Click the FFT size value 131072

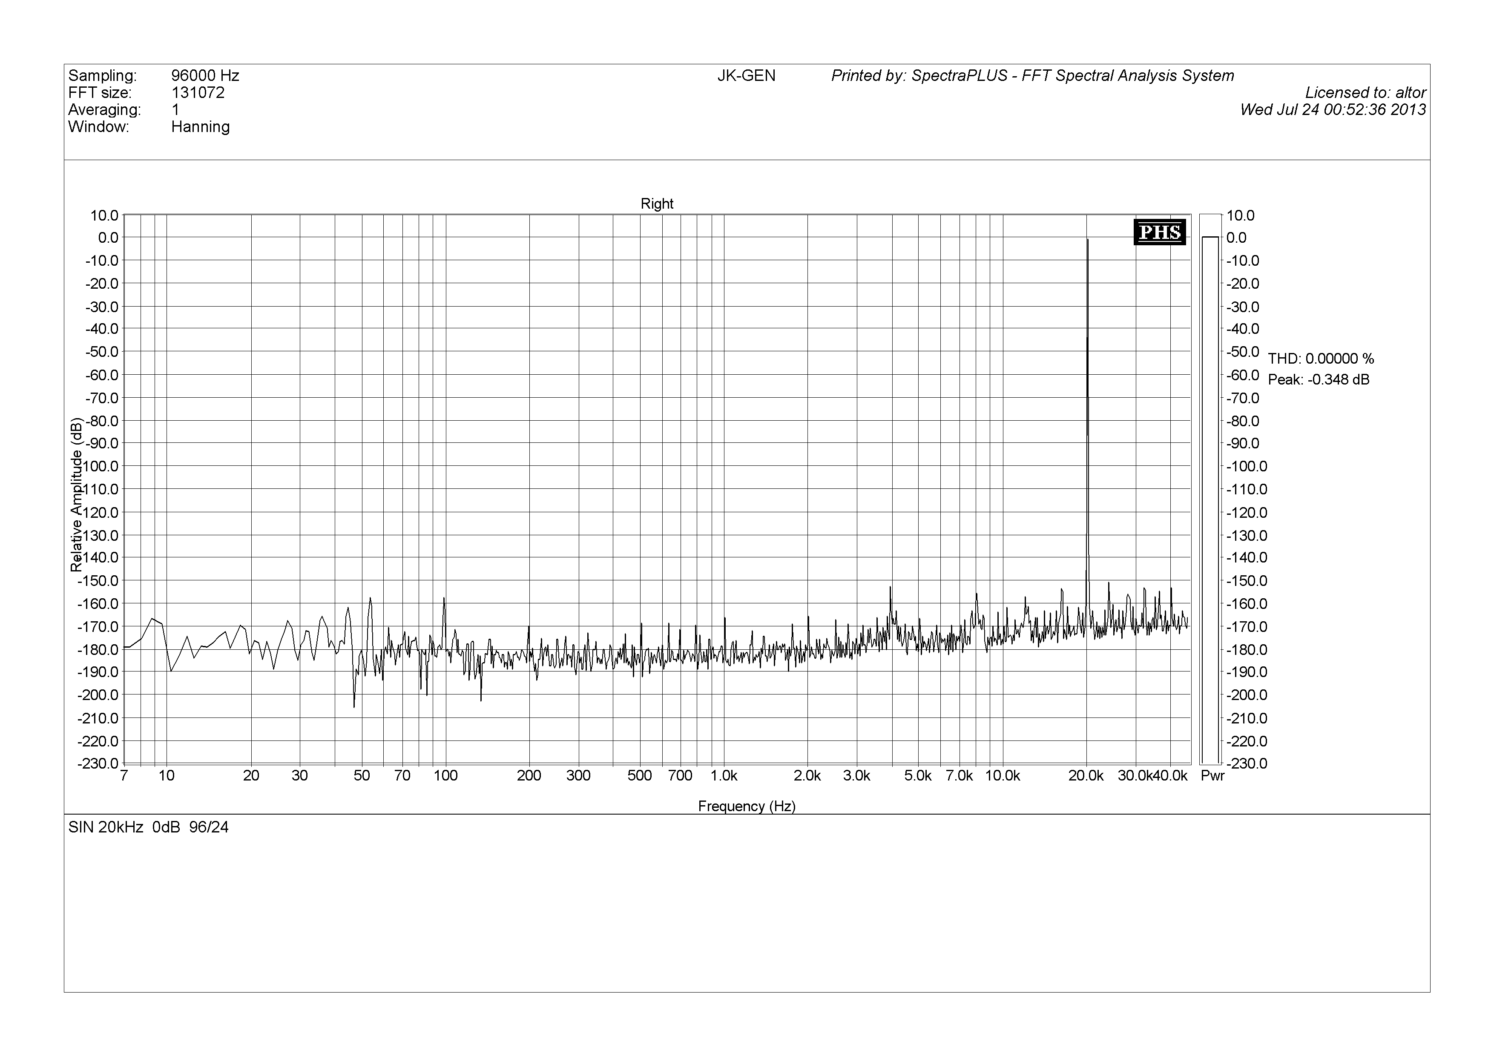click(x=198, y=93)
